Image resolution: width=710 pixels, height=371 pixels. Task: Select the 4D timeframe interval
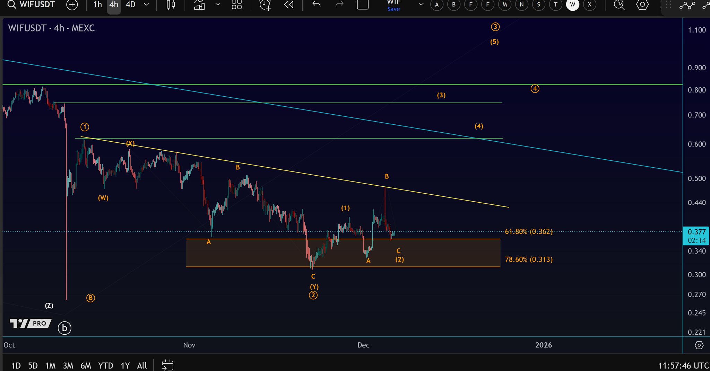point(130,5)
